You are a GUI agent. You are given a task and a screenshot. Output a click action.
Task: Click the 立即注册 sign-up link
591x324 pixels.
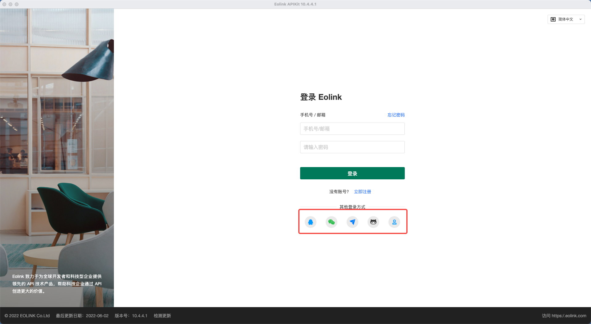tap(363, 192)
